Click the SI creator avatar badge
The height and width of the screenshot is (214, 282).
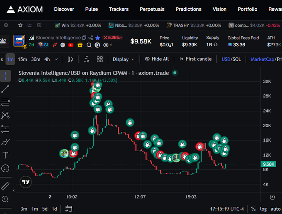click(43, 45)
